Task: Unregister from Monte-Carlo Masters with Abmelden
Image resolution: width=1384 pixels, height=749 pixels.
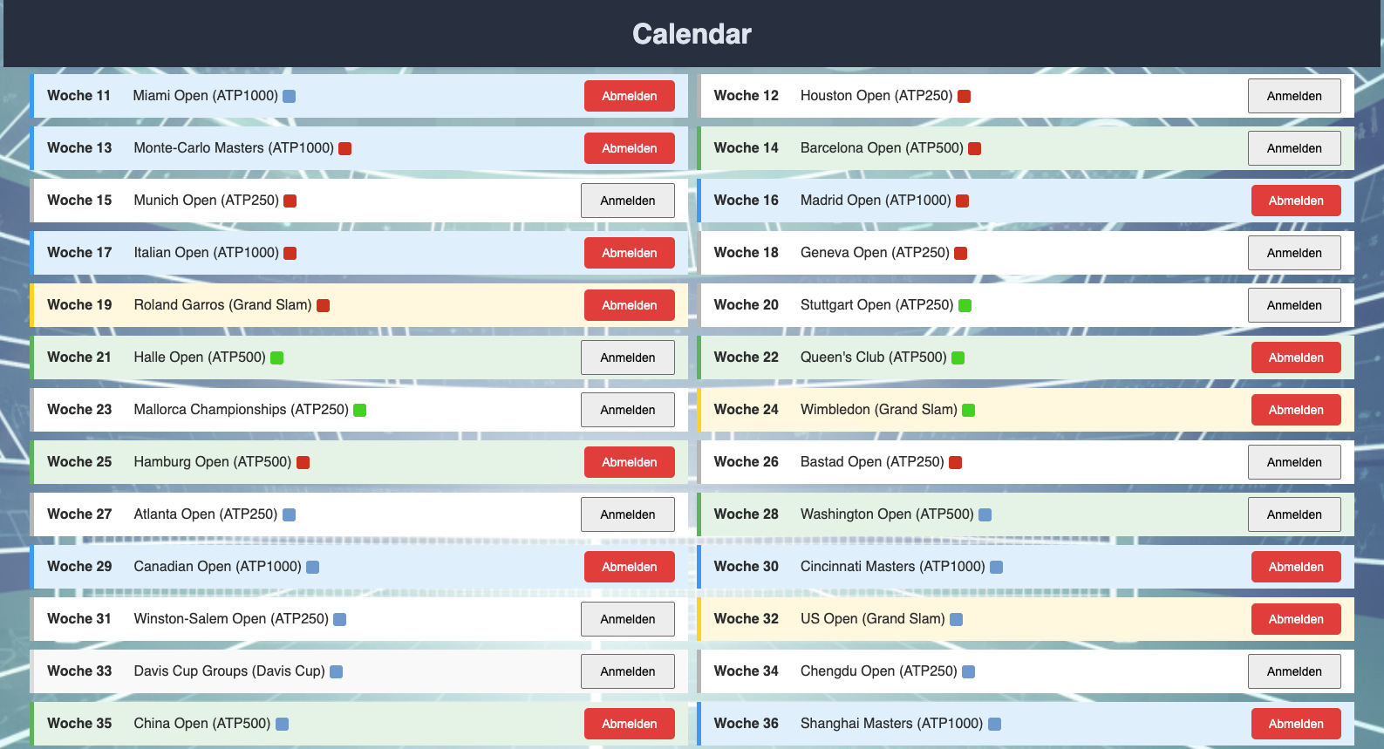Action: (x=629, y=148)
